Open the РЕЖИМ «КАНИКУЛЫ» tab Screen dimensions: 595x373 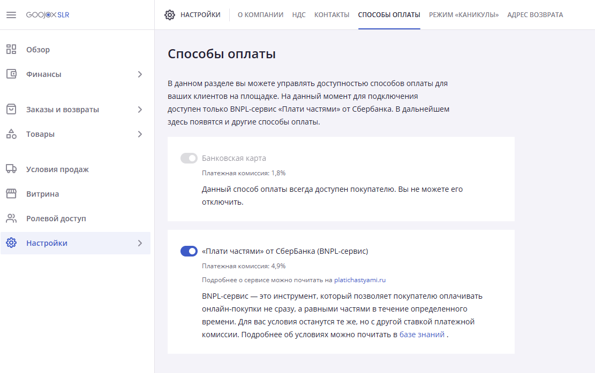(464, 15)
